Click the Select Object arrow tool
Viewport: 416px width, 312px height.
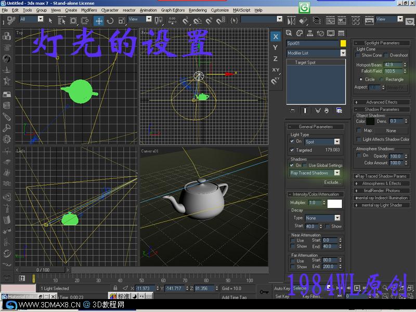50,21
